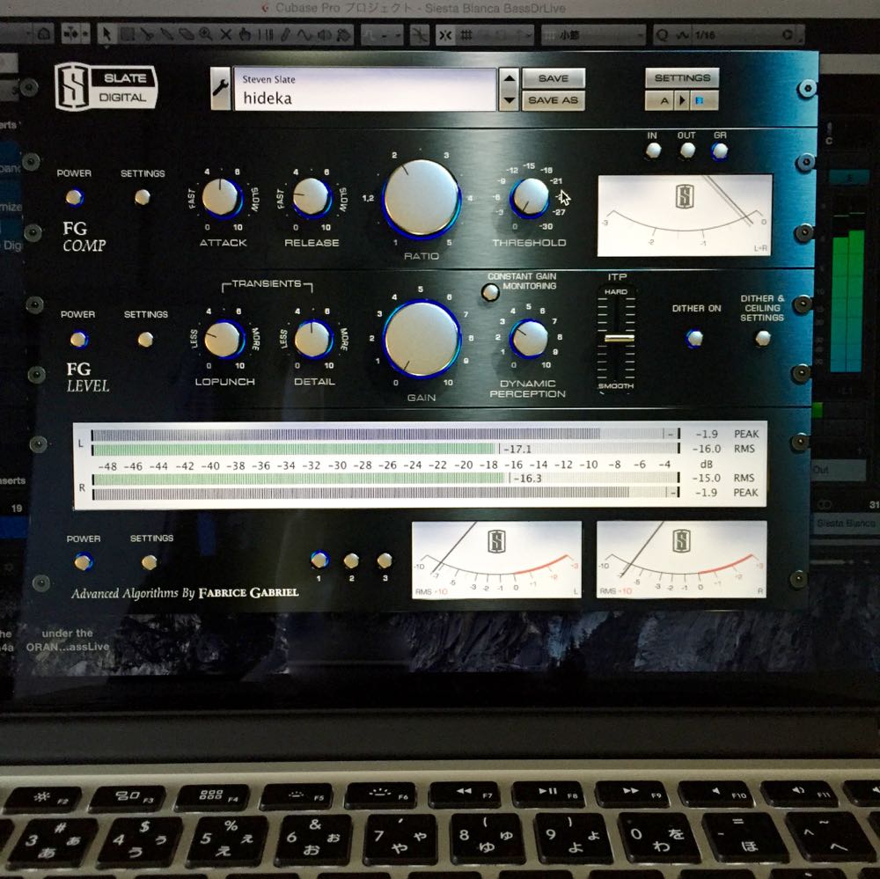Step to the next preset with the down arrow

[x=509, y=101]
